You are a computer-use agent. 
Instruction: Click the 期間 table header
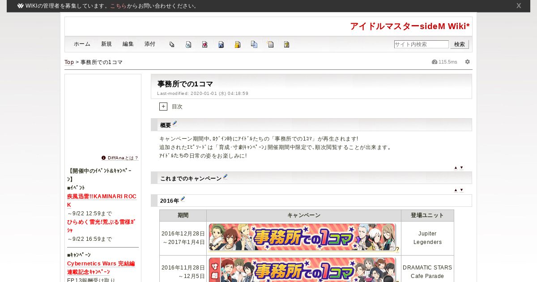pos(183,215)
